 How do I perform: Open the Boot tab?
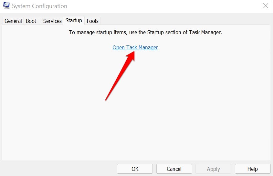pyautogui.click(x=31, y=21)
